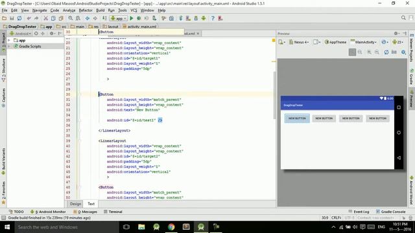Open the Nexus 4 device dropdown
The image size is (415, 233).
299,42
